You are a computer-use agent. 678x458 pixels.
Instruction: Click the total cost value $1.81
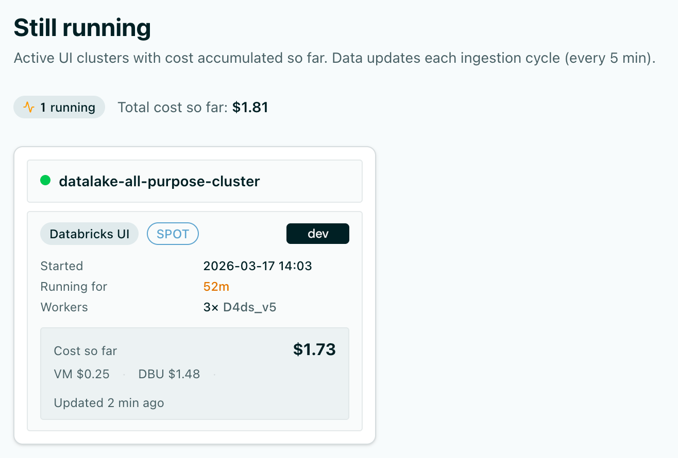[250, 108]
